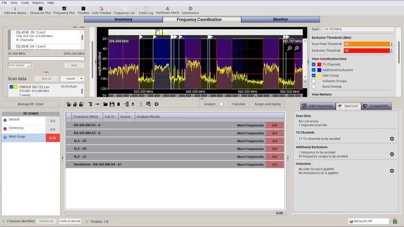Toggle the Additional Exclusions checkbox
The width and height of the screenshot is (404, 227).
click(x=314, y=70)
